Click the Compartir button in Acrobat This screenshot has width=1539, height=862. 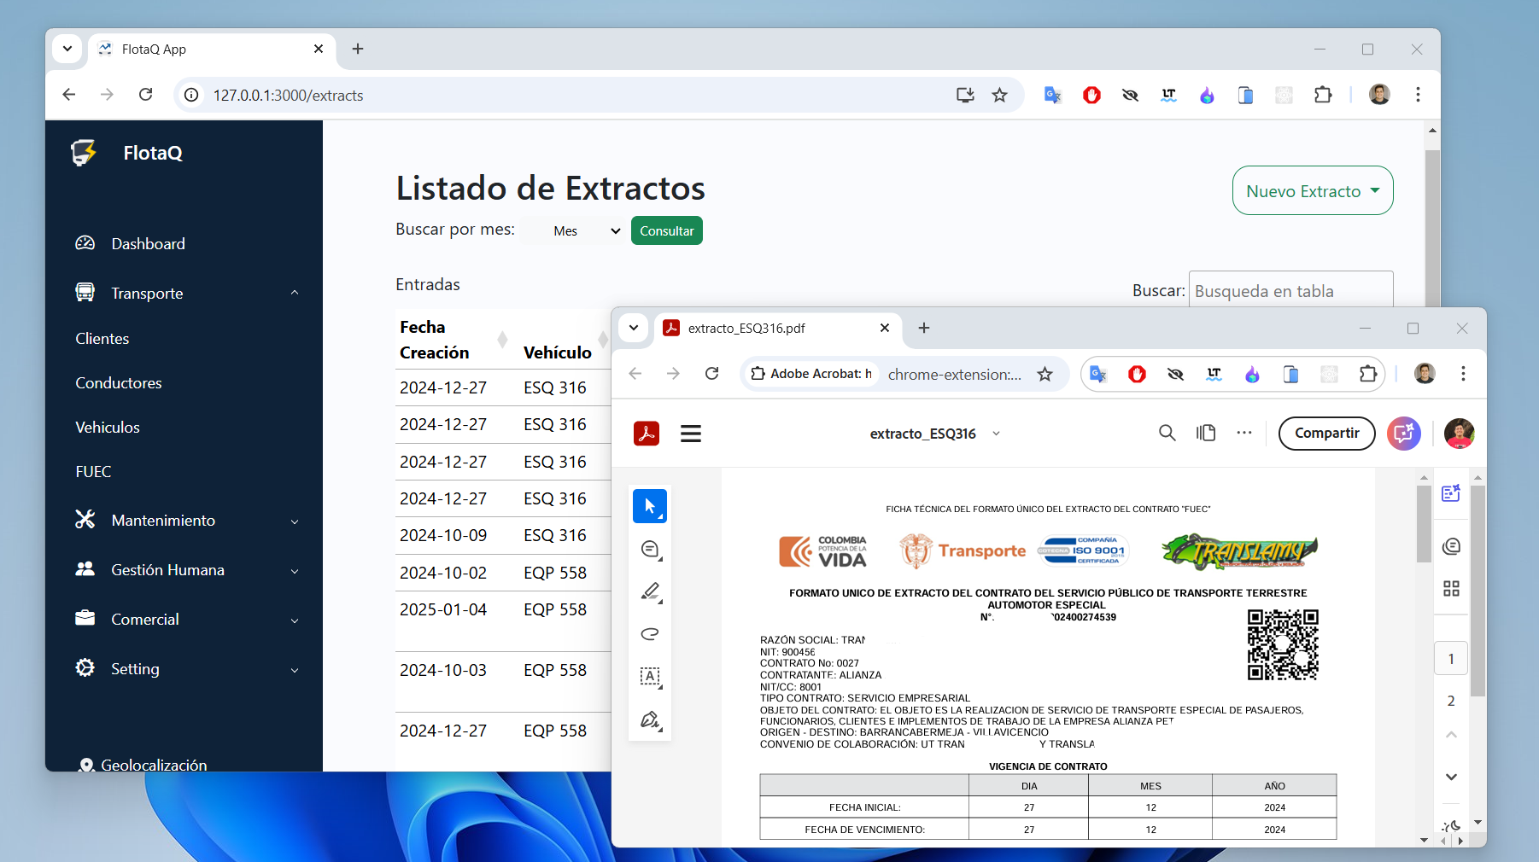1326,433
